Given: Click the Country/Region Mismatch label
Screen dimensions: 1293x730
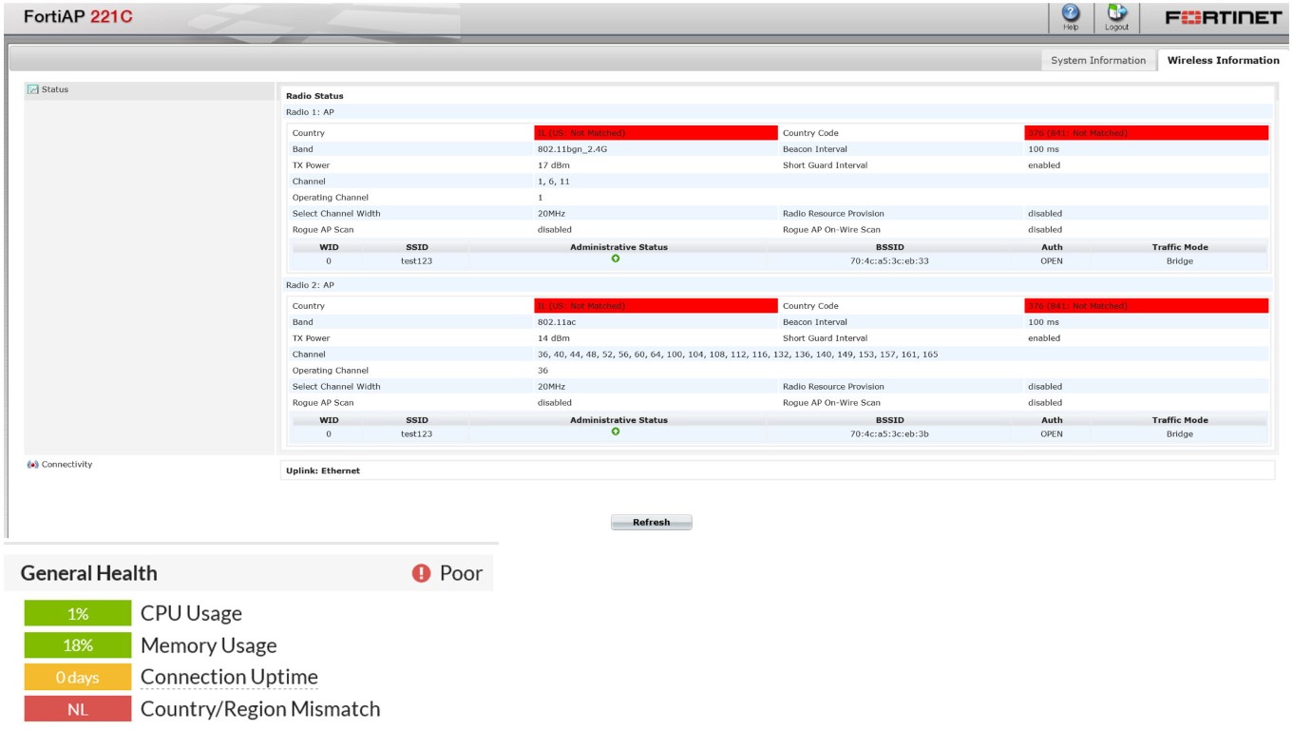Looking at the screenshot, I should [260, 709].
